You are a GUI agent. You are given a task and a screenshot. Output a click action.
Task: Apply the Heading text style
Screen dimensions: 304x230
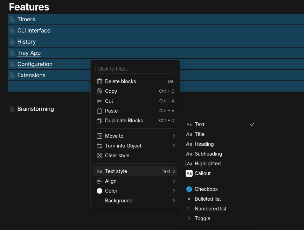pyautogui.click(x=219, y=144)
